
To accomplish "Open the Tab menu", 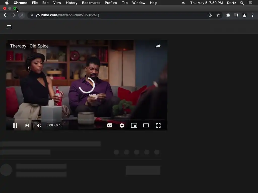I will pos(125,3).
